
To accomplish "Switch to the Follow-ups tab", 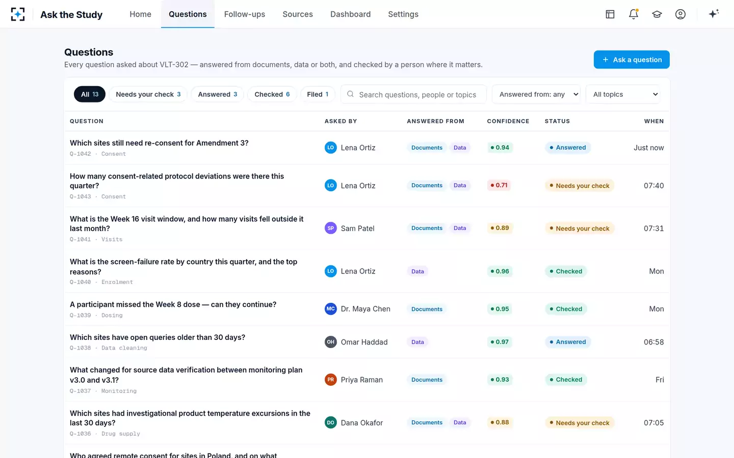I will click(x=245, y=14).
